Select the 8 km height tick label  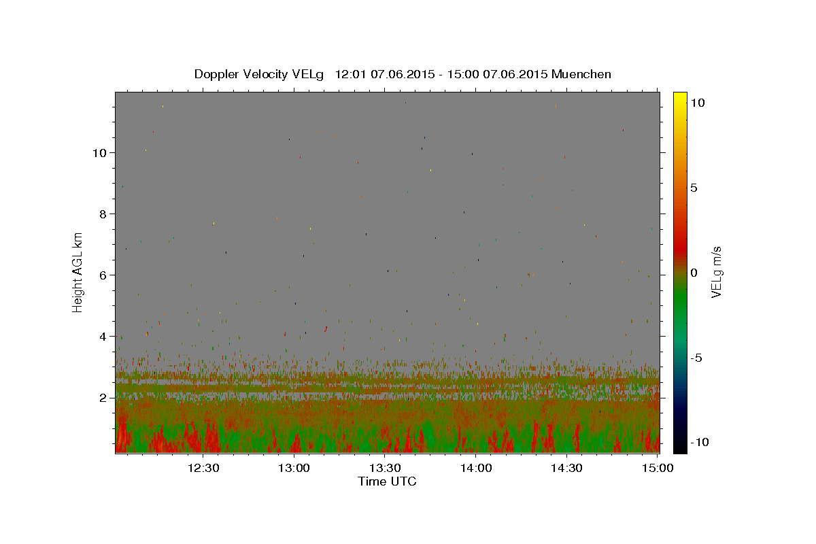coord(103,214)
